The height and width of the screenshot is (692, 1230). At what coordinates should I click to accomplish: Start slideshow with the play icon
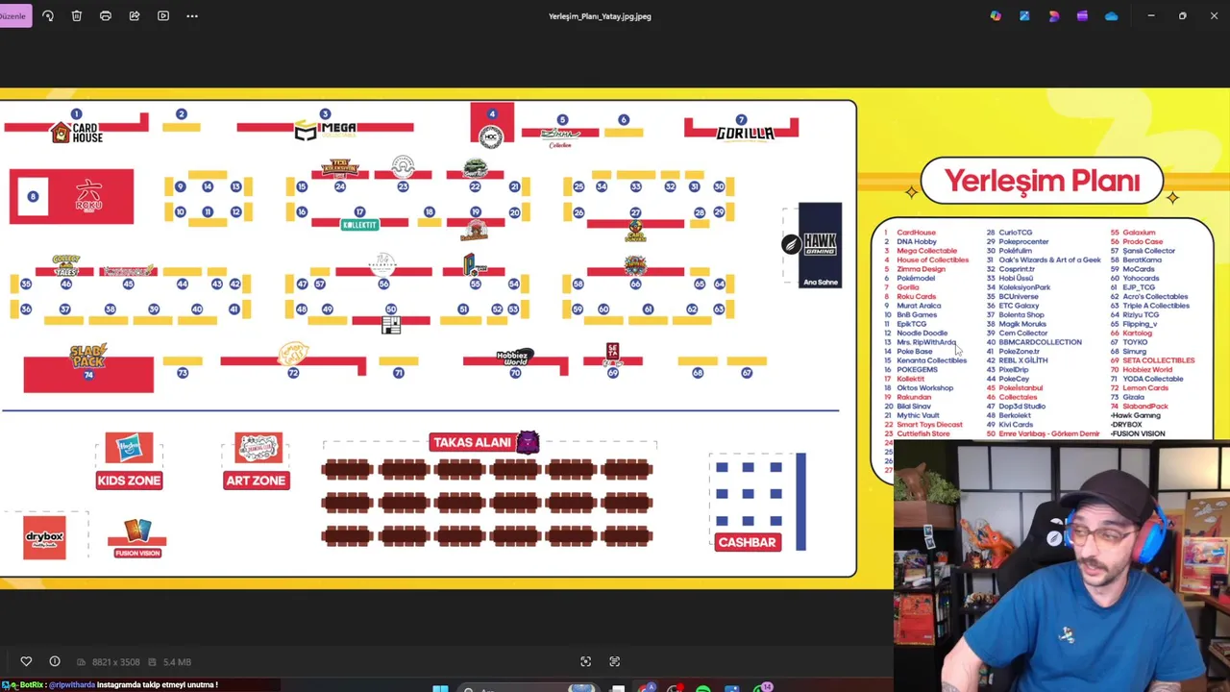(x=163, y=15)
